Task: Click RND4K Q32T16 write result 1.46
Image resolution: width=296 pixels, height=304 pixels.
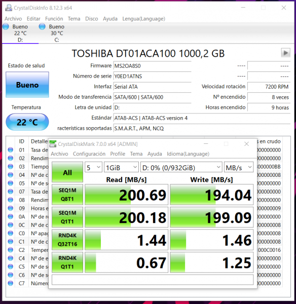Action: pyautogui.click(x=212, y=240)
